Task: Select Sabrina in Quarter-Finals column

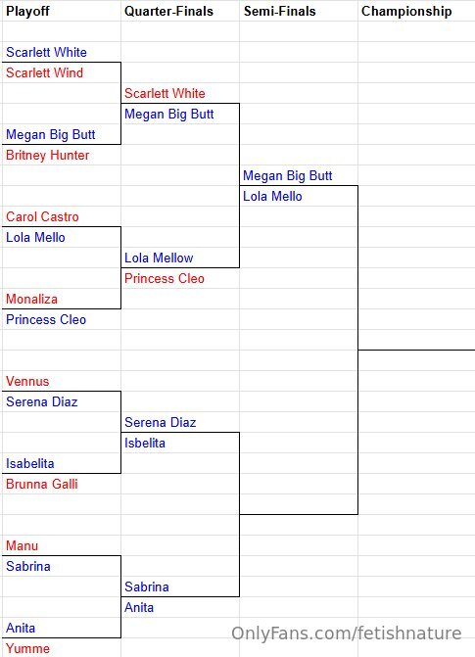Action: pos(180,587)
